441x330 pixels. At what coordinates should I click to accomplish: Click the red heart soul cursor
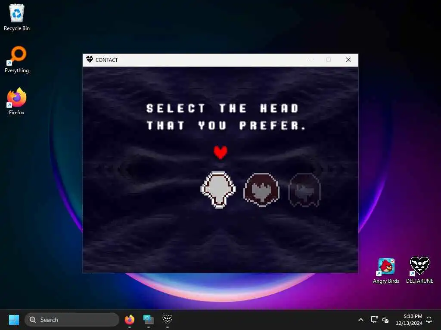(220, 153)
